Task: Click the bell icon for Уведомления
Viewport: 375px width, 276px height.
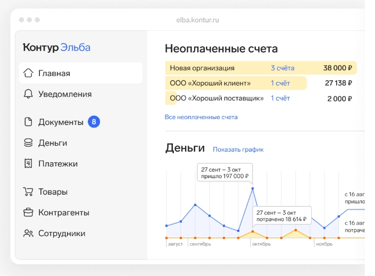Action: pos(28,94)
